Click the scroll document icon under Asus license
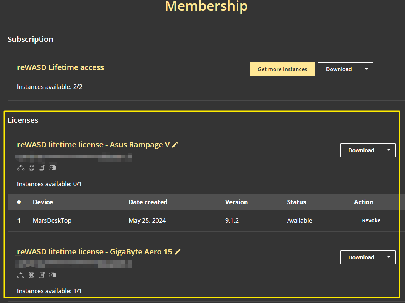 (x=42, y=168)
